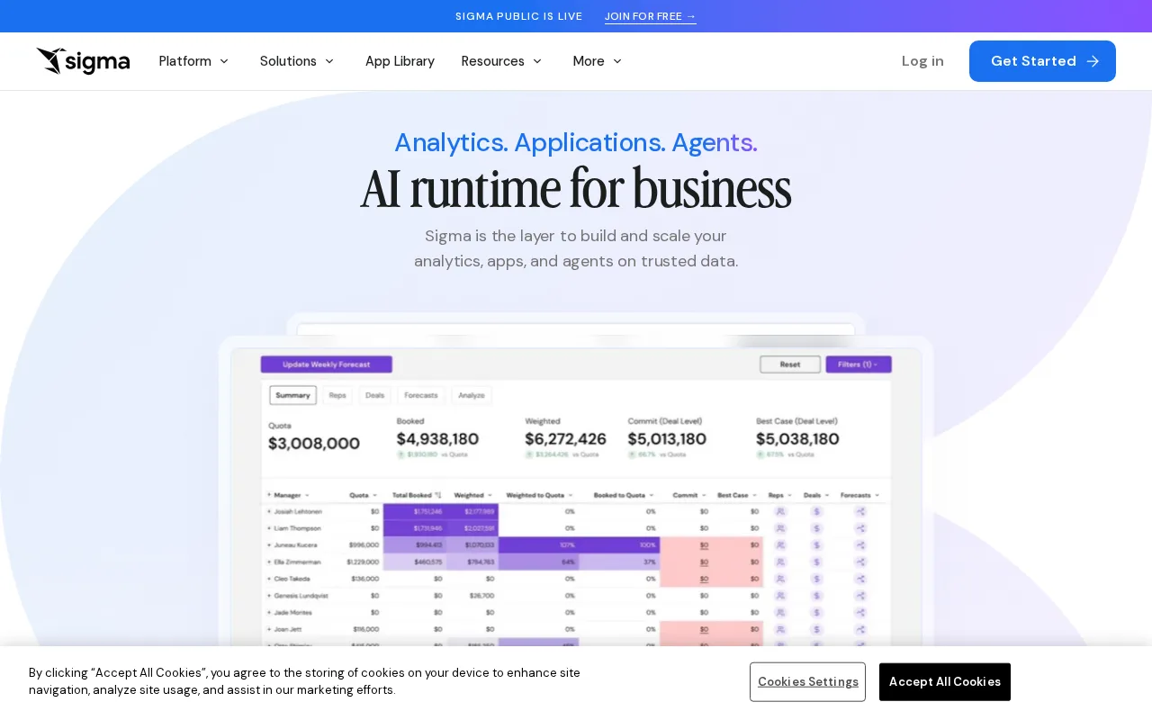This screenshot has width=1152, height=720.
Task: Click the Weighted value $6,272,426
Action: (x=565, y=439)
